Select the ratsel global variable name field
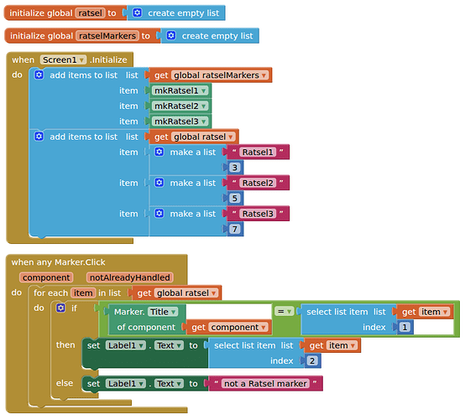The width and height of the screenshot is (465, 419). tap(90, 13)
